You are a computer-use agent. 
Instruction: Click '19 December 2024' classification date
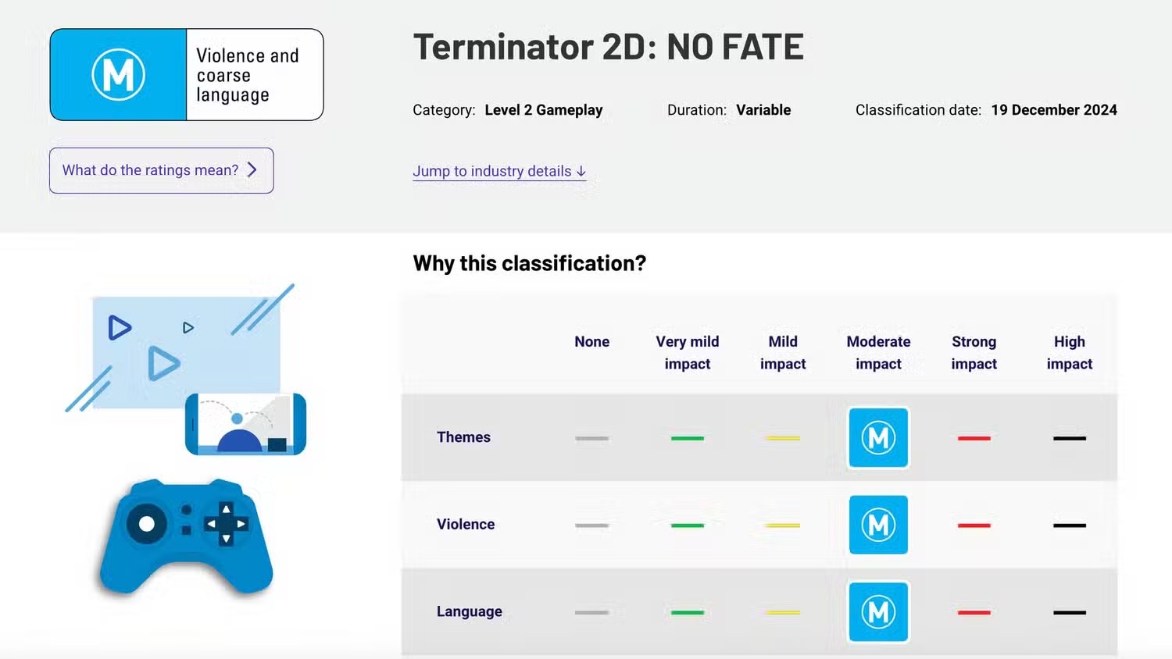point(1054,110)
